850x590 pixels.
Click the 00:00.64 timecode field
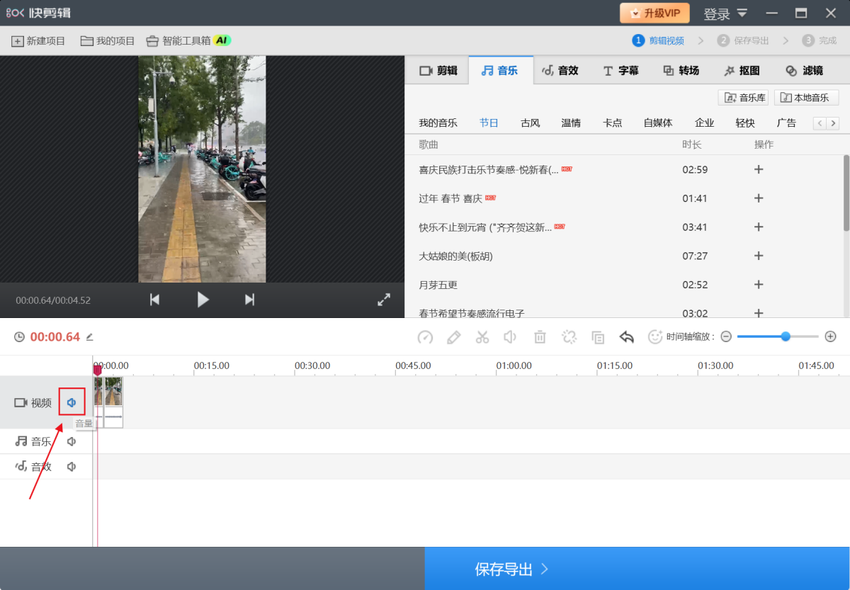pos(55,337)
